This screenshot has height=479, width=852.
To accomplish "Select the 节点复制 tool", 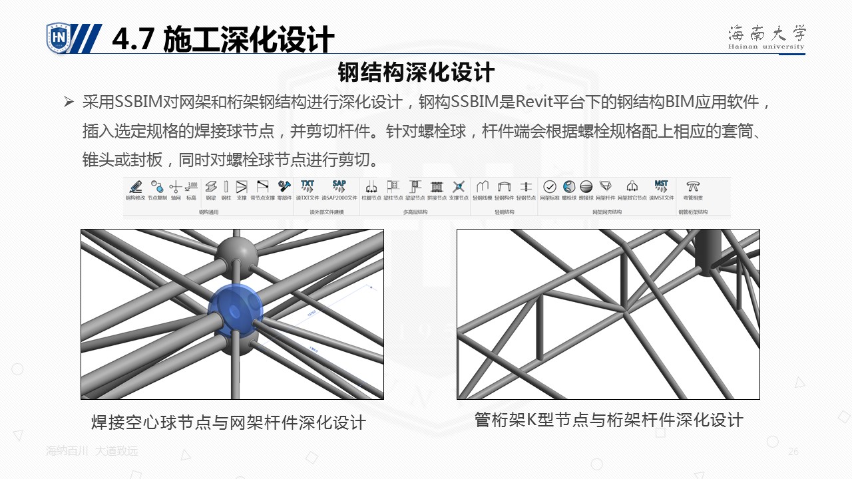I will coord(157,190).
